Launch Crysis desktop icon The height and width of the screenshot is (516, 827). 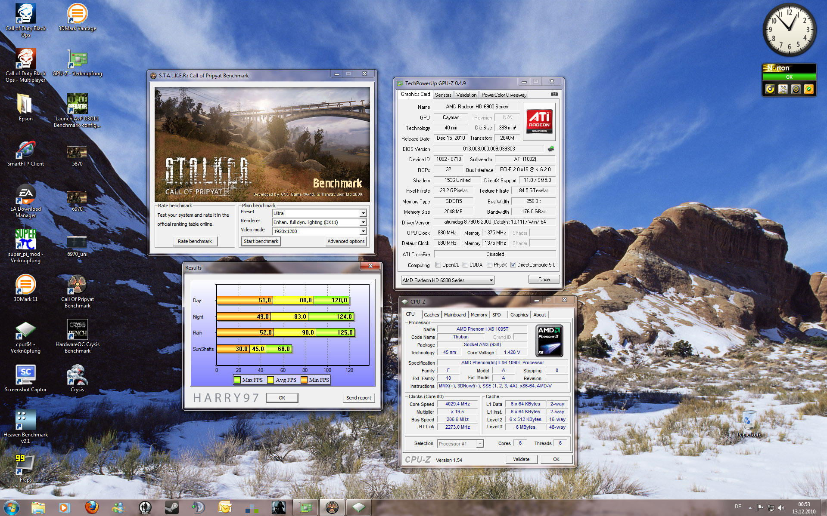tap(77, 378)
